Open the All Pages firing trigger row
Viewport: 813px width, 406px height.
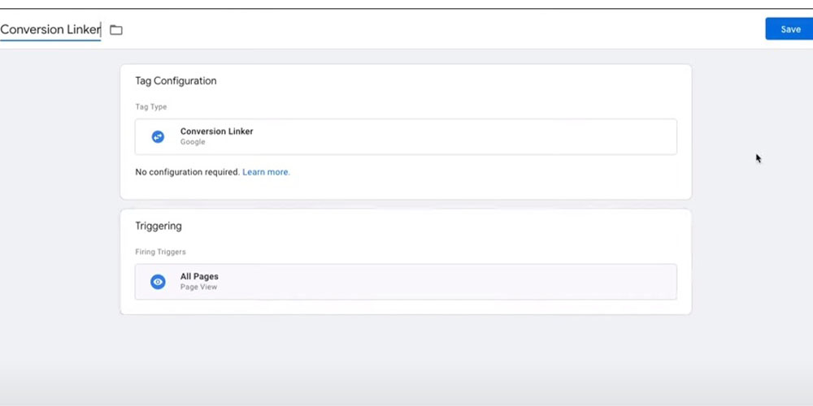406,282
